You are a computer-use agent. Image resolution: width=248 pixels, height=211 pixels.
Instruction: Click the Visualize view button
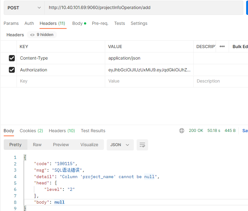[x=89, y=145]
